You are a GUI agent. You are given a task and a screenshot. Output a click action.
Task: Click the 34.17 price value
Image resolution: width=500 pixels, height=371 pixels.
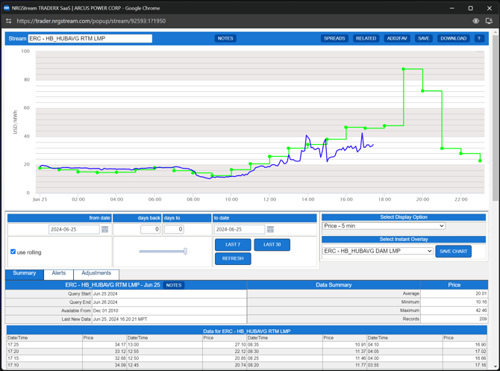pyautogui.click(x=120, y=345)
